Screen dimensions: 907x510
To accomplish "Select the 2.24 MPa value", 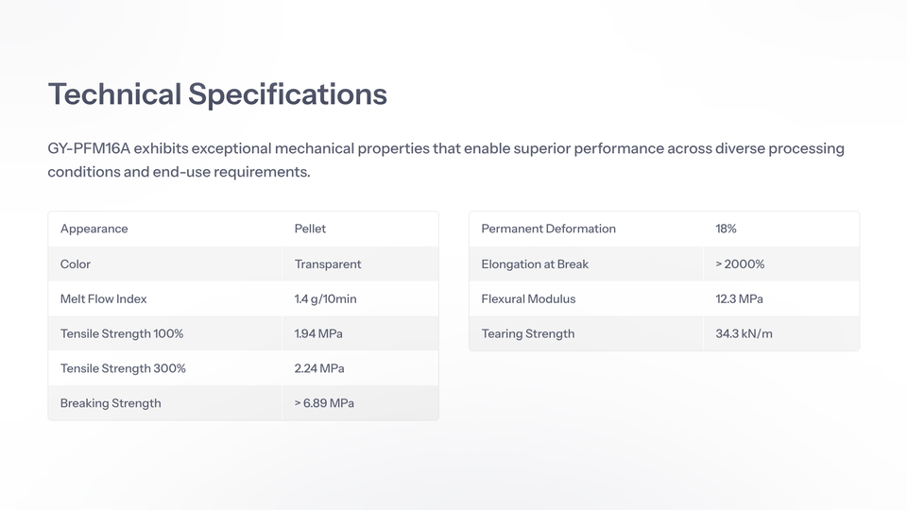I will [319, 368].
